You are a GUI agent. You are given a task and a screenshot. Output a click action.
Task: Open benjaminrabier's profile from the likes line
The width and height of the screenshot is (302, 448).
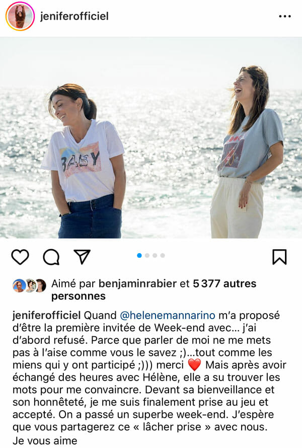pyautogui.click(x=137, y=283)
